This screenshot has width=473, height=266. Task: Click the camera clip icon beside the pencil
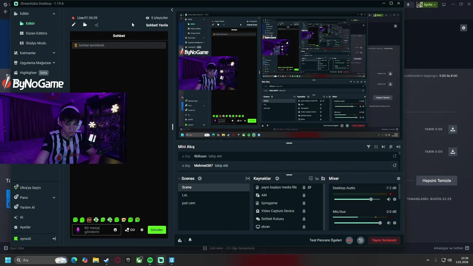[85, 25]
